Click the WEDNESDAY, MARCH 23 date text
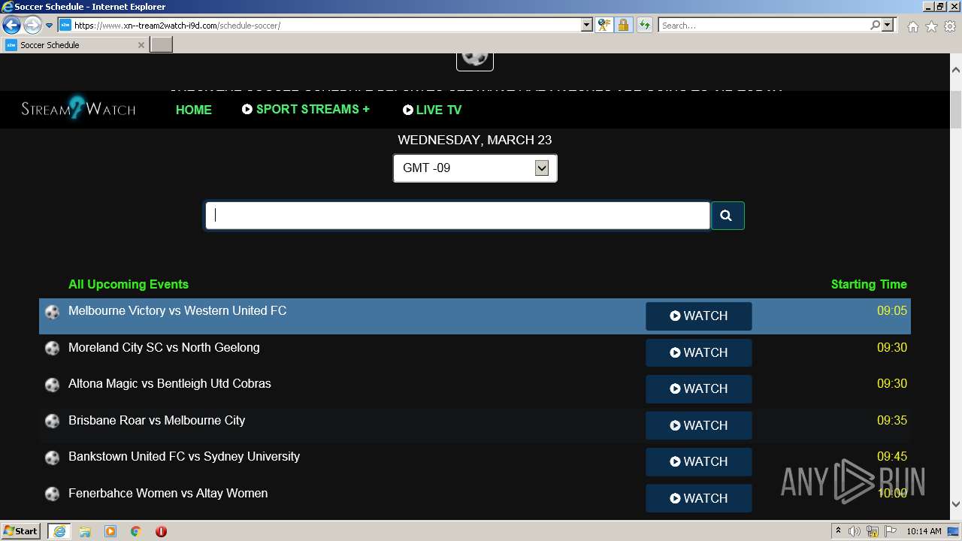Screen dimensions: 962x541 click(475, 140)
